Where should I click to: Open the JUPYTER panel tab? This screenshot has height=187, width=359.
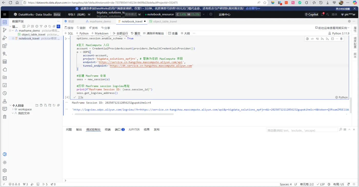point(134,130)
